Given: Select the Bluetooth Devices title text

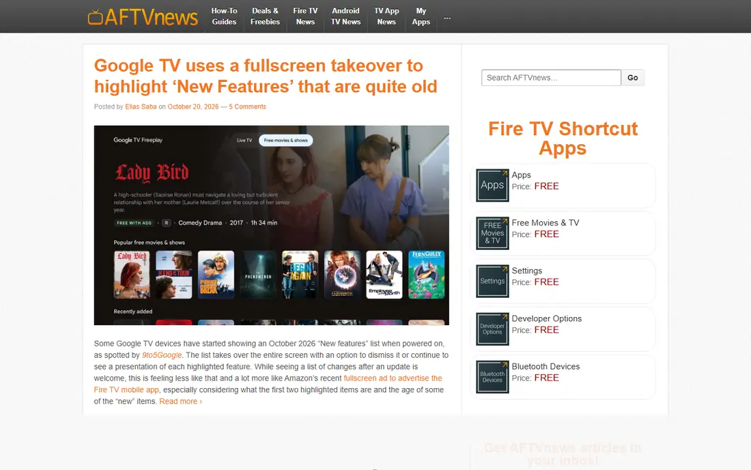Looking at the screenshot, I should click(545, 367).
